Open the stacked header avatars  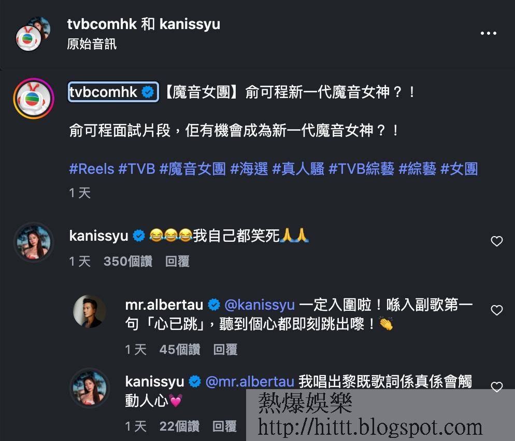(x=33, y=34)
